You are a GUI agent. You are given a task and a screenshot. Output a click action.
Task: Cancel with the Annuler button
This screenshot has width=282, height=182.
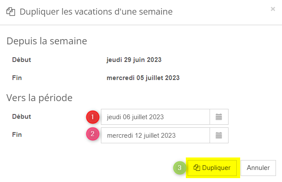tap(258, 168)
